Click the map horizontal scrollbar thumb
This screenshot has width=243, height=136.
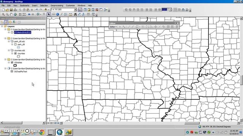pos(192,123)
